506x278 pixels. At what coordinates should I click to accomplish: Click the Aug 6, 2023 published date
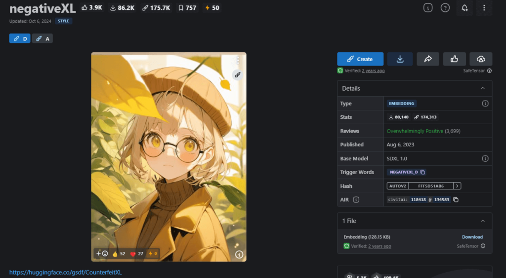400,145
